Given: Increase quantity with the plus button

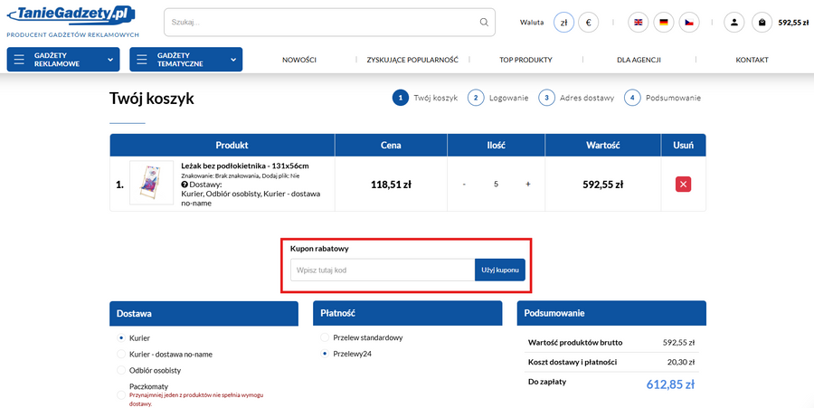Looking at the screenshot, I should [x=528, y=185].
